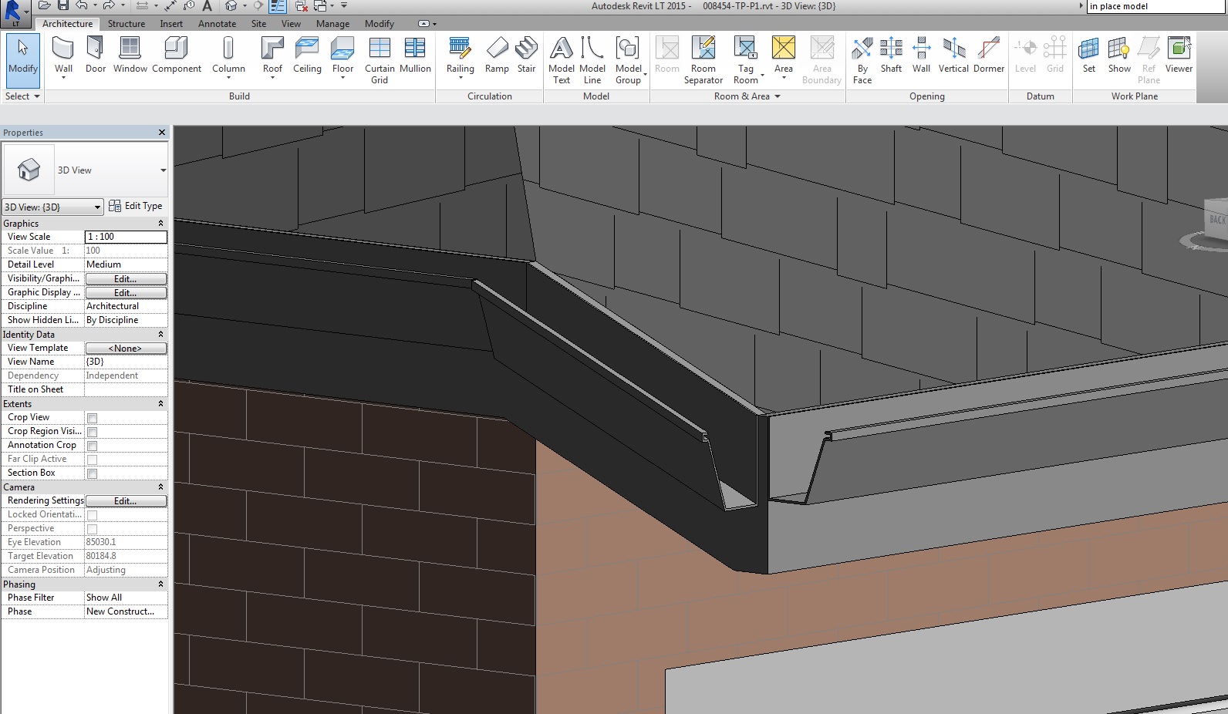Switch to the Annotate ribbon tab
The height and width of the screenshot is (714, 1228).
click(x=217, y=24)
